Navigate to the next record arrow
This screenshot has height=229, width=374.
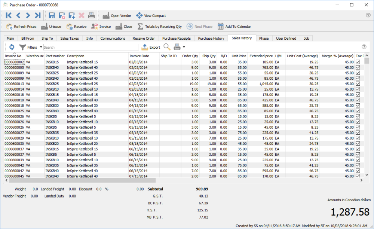click(28, 15)
